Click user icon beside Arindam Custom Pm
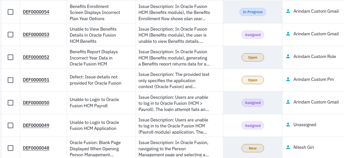Screen dimensions: 344x158 (x=288, y=79)
